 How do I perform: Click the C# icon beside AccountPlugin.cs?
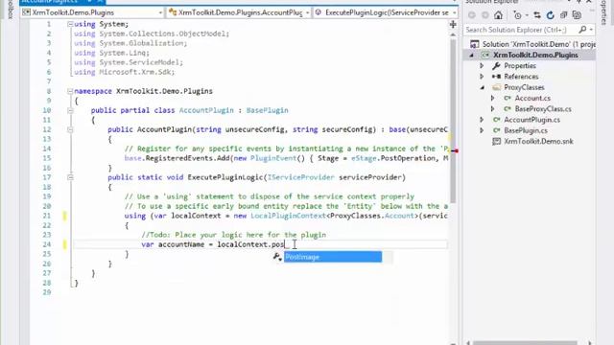[497, 120]
